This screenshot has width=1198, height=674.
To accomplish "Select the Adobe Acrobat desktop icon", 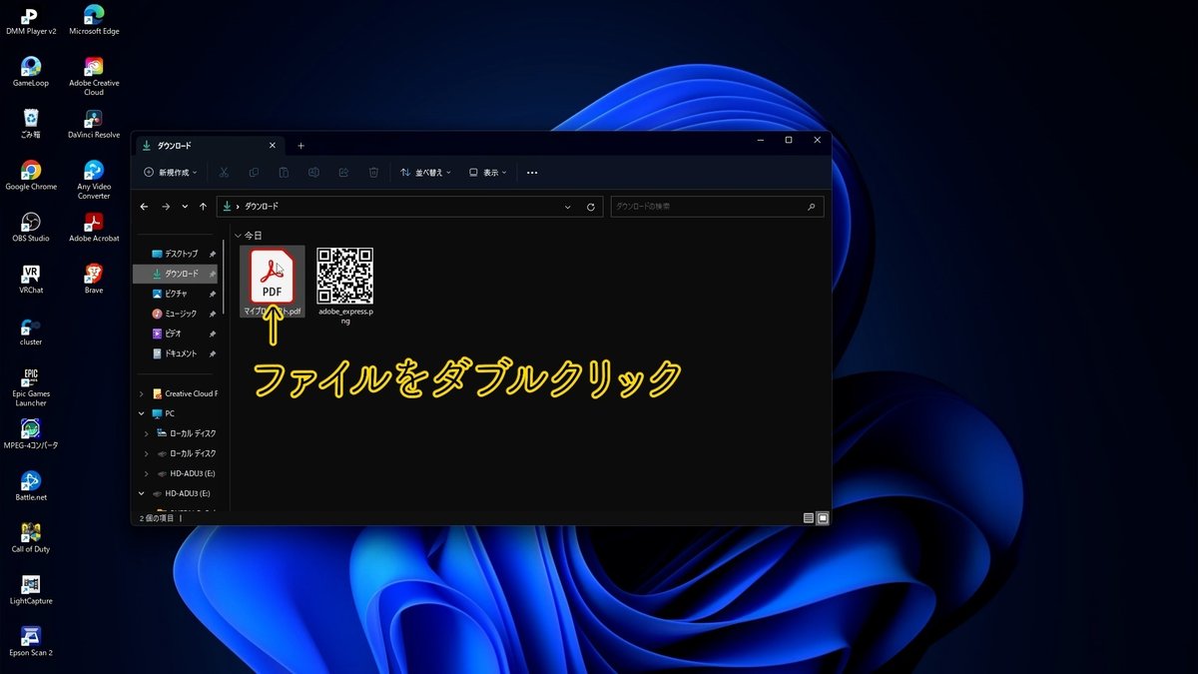I will pyautogui.click(x=94, y=228).
